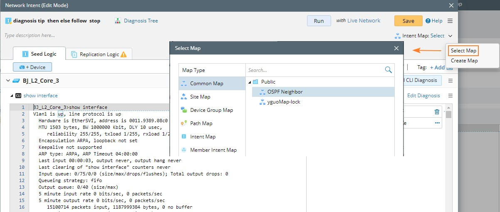Click the search magnifier in Select Map
500x212 pixels.
389,70
